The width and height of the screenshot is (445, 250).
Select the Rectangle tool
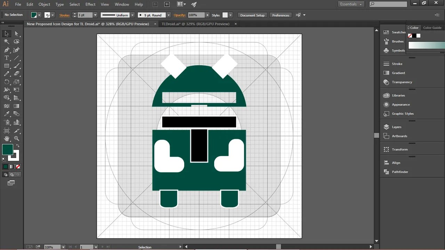(7, 66)
